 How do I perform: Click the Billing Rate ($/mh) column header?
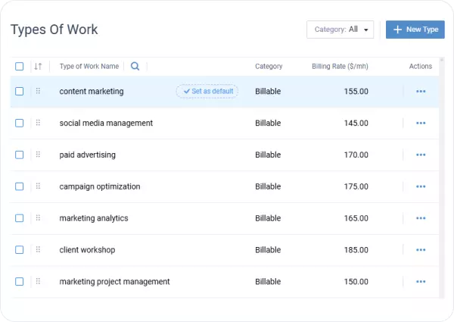pos(340,67)
